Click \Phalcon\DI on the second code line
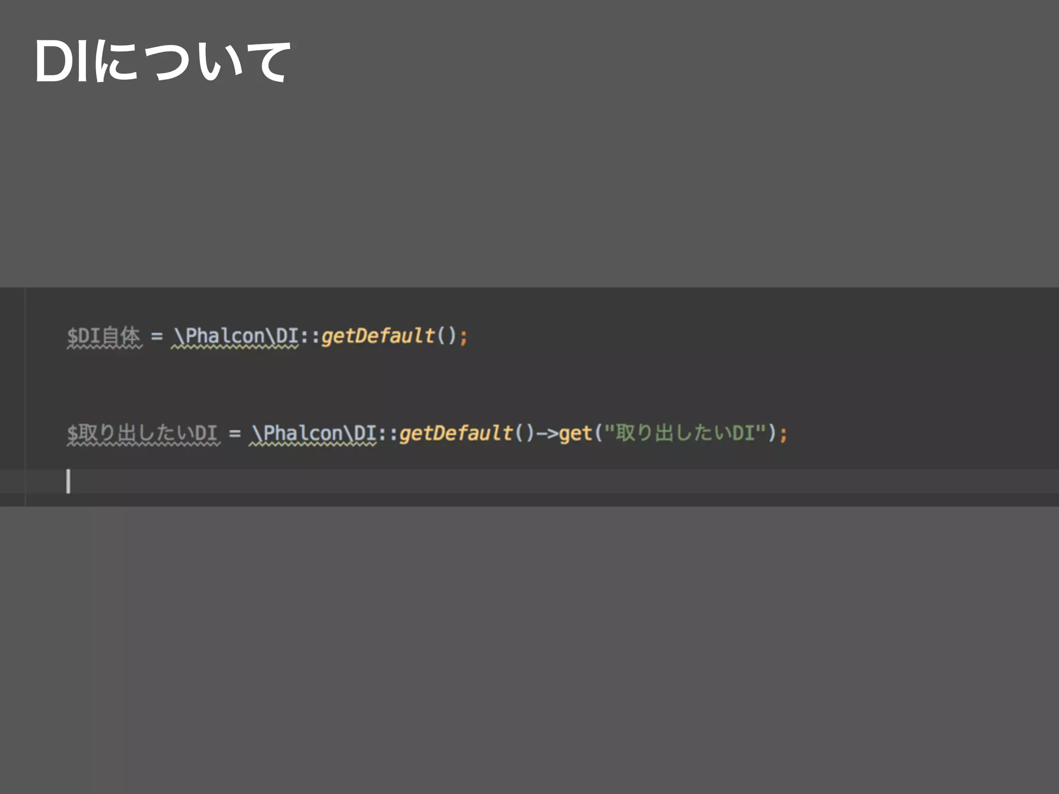Image resolution: width=1059 pixels, height=794 pixels. [x=313, y=433]
